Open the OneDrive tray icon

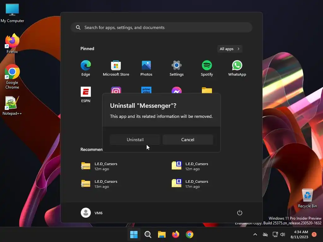click(x=265, y=234)
